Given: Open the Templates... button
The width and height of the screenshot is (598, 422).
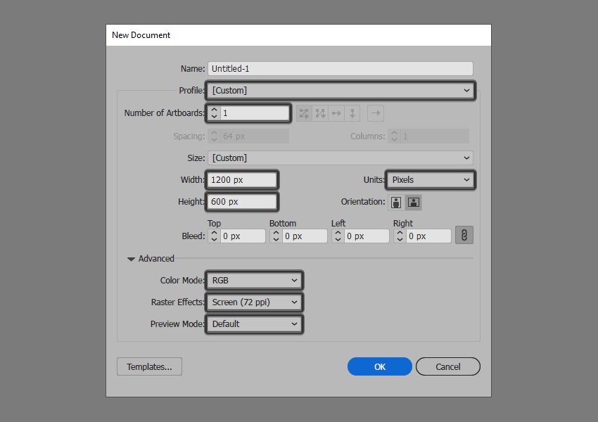Looking at the screenshot, I should (x=149, y=366).
